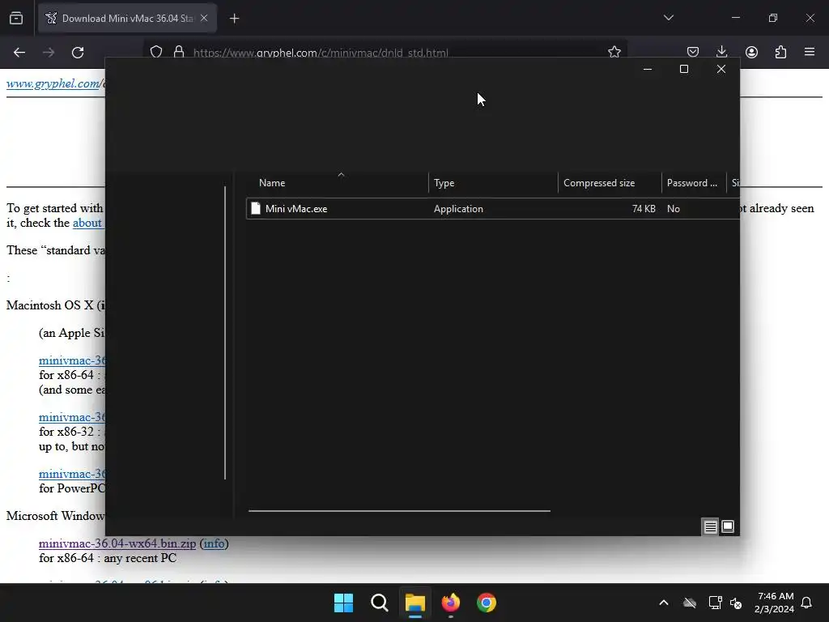Restore down the Firefox window
Image resolution: width=829 pixels, height=622 pixels.
click(772, 18)
